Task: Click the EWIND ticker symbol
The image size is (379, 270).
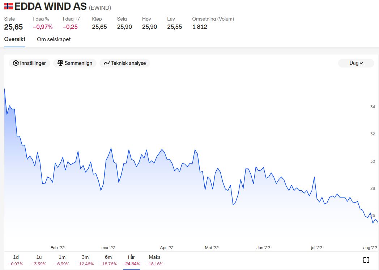Action: click(100, 8)
